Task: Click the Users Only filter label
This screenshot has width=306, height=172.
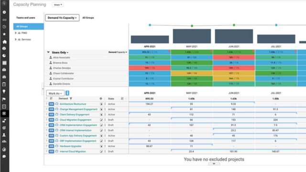Action: click(x=60, y=53)
